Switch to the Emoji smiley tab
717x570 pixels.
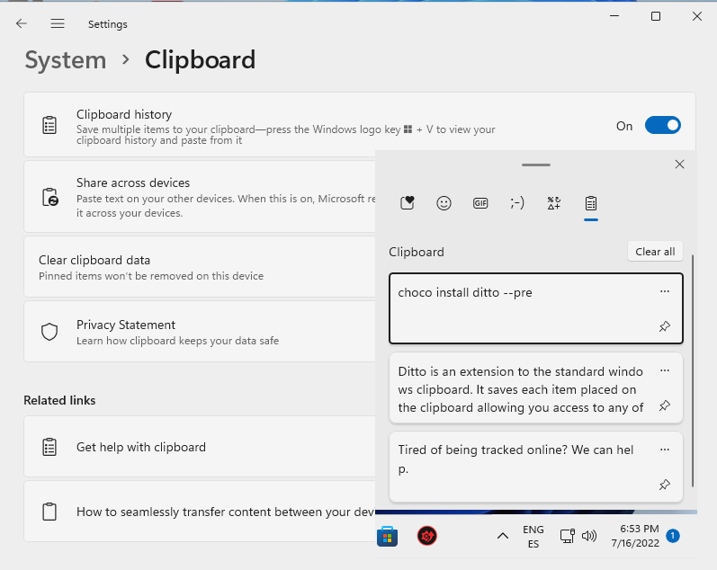tap(444, 203)
